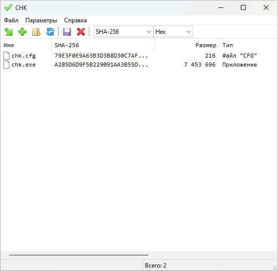Sort by the Размер column header
This screenshot has height=271, width=278.
point(187,45)
